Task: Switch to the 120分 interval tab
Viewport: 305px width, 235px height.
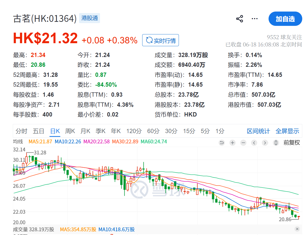Action: (x=134, y=131)
